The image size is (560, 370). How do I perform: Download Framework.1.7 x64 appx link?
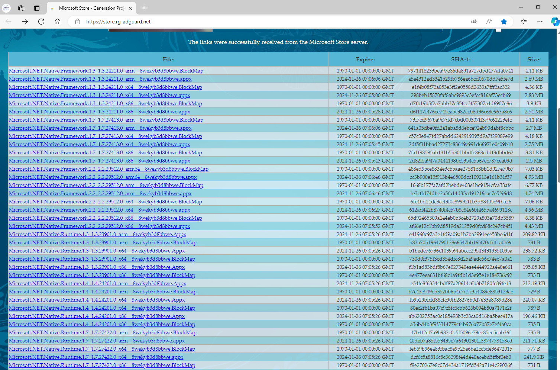(x=99, y=144)
